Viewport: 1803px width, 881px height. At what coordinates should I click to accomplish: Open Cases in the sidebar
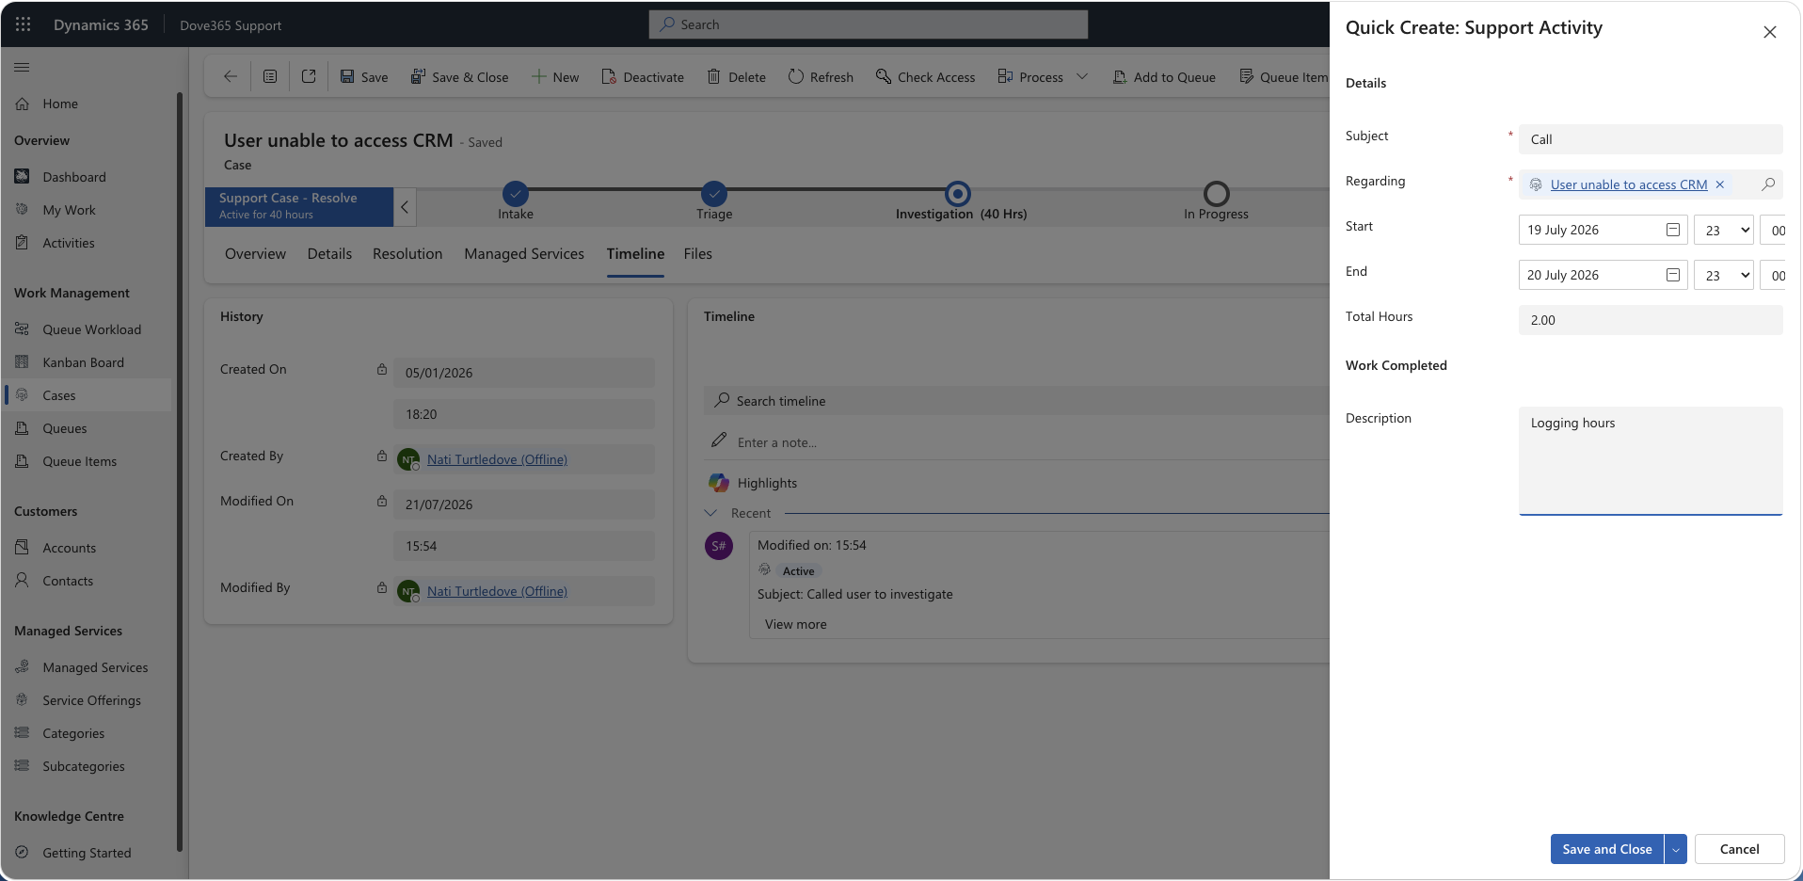coord(88,395)
